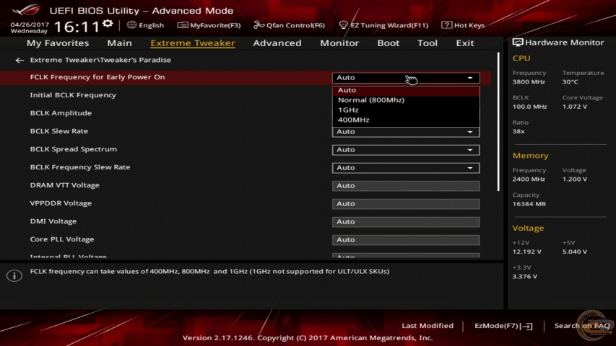Click the English language button
The image size is (616, 346).
tap(145, 25)
